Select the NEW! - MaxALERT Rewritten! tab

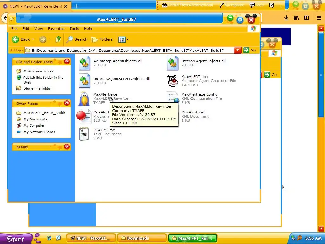(36, 6)
